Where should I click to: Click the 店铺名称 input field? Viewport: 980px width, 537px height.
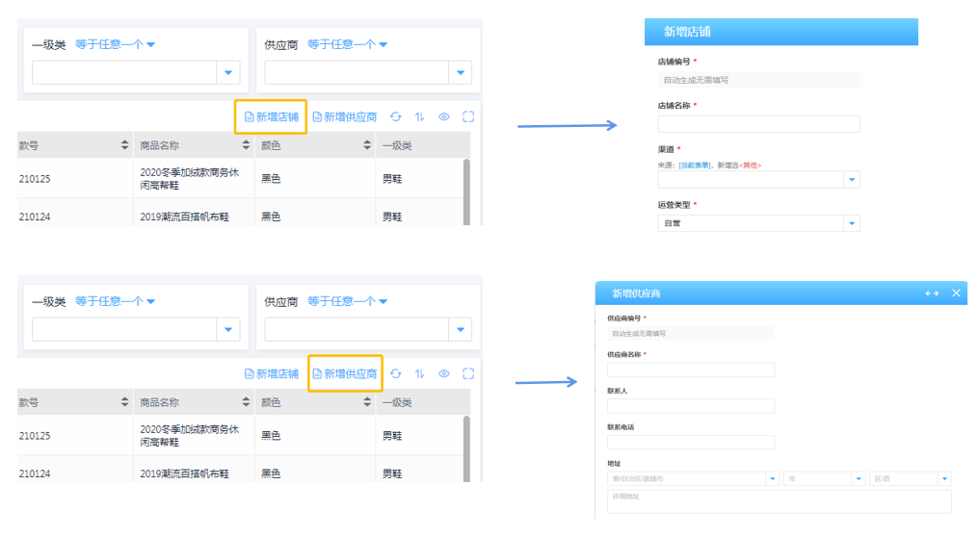tap(758, 124)
